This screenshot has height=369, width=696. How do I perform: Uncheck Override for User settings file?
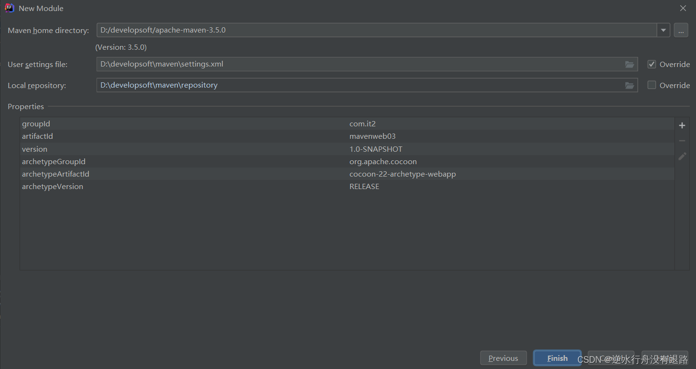652,64
